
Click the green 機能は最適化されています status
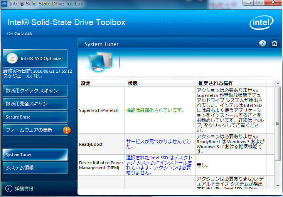click(155, 110)
